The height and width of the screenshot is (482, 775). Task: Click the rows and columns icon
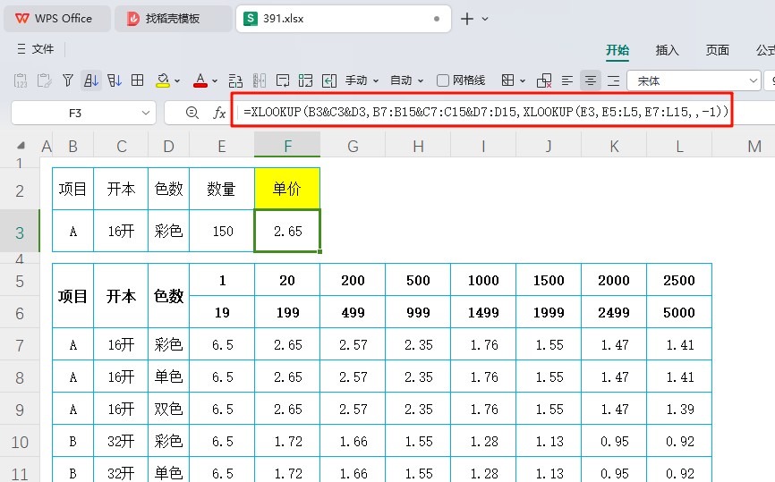click(x=235, y=80)
